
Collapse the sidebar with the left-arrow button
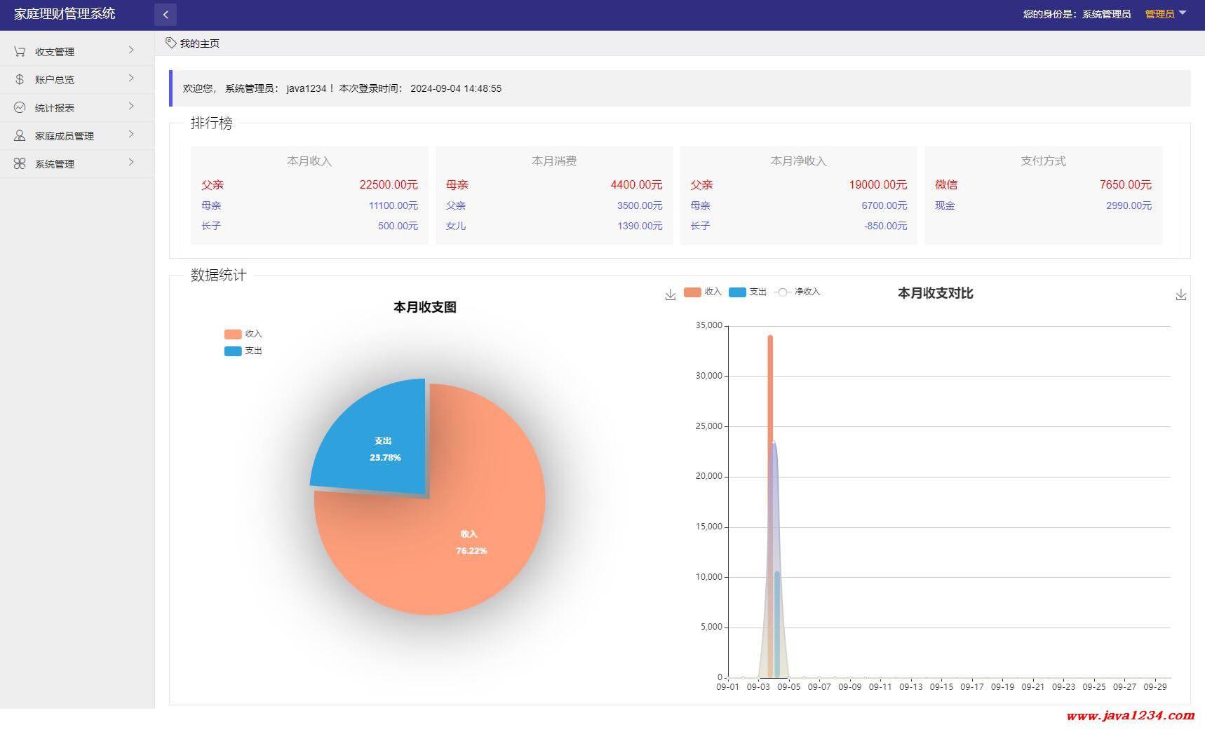point(166,14)
